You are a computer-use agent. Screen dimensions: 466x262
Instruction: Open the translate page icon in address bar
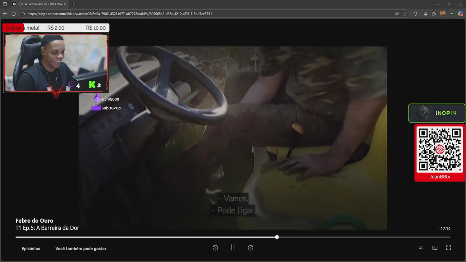(397, 13)
